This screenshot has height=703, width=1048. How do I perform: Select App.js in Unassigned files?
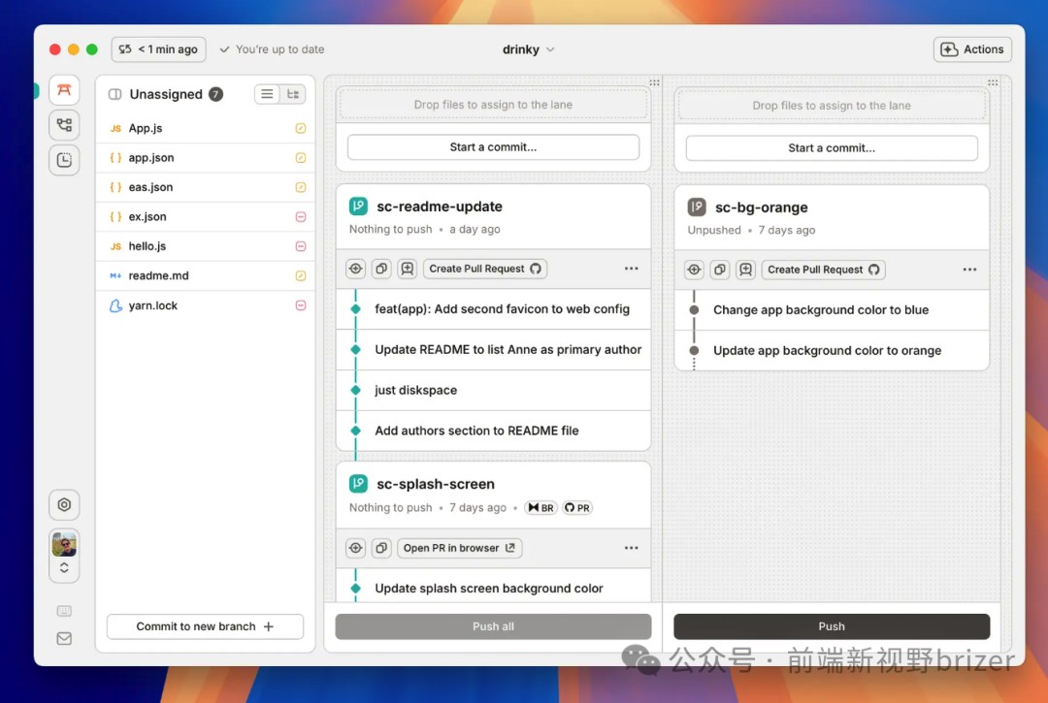point(146,128)
